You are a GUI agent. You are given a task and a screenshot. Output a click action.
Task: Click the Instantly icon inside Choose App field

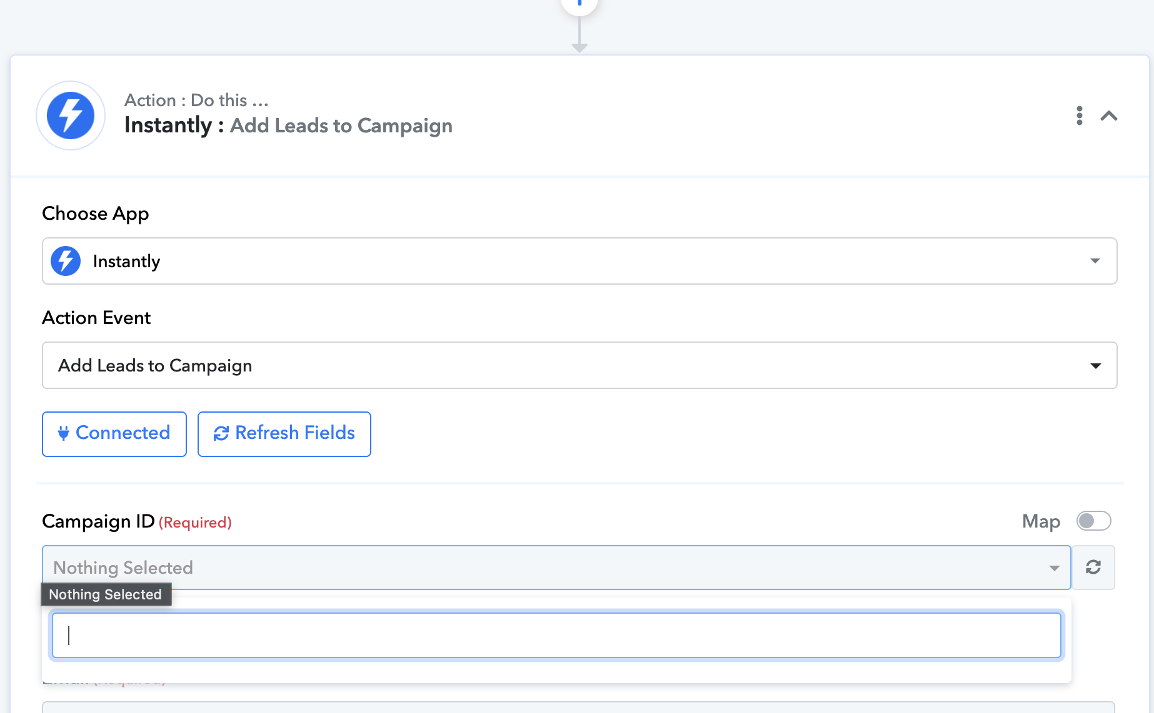[x=66, y=261]
